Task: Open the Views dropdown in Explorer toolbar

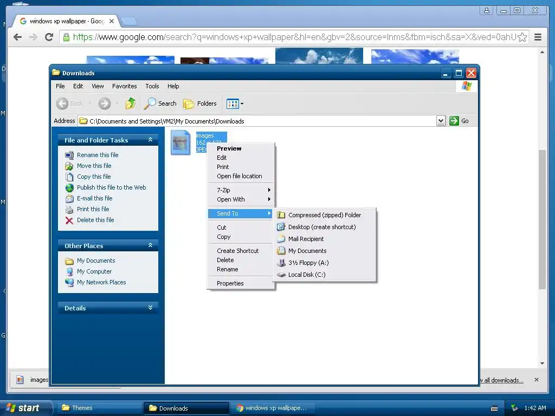Action: click(x=235, y=103)
